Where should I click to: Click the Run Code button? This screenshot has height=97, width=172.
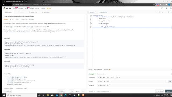[x=159, y=91]
